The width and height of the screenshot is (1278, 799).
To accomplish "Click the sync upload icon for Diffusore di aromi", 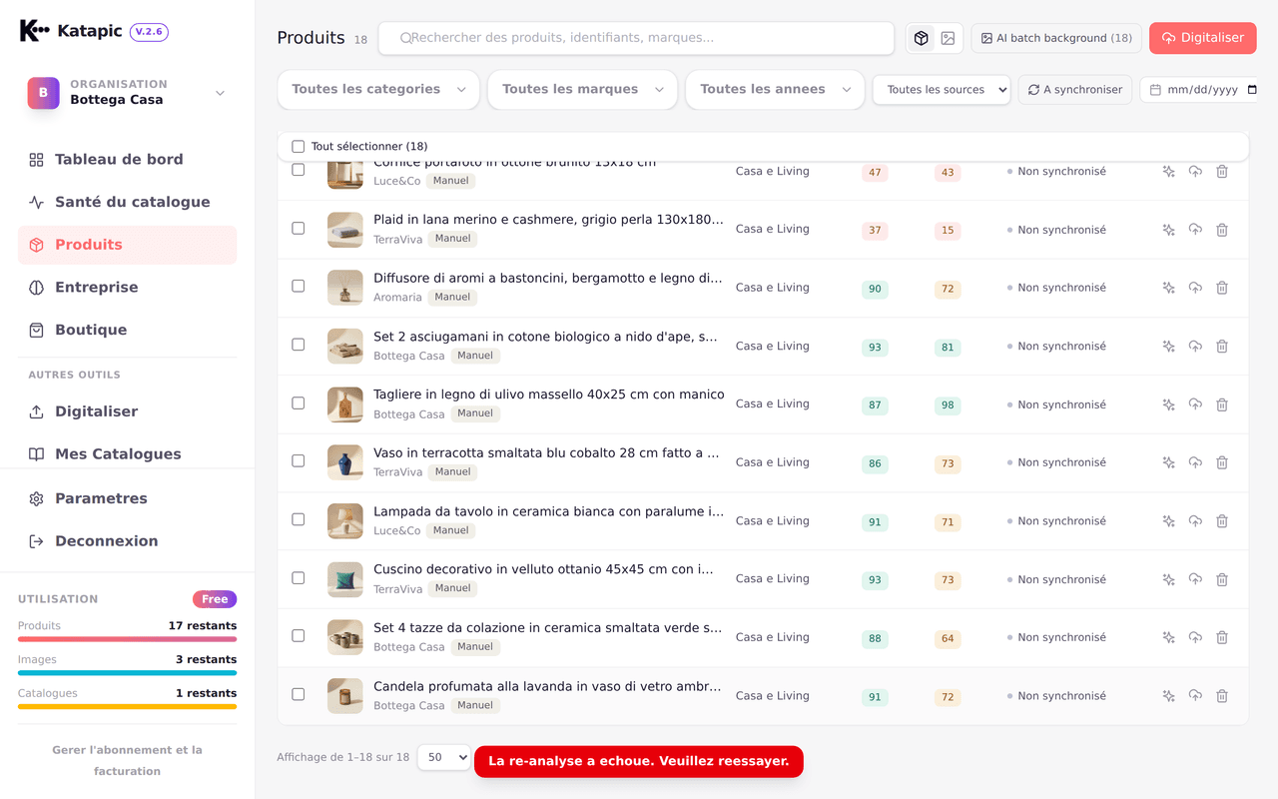I will tap(1195, 288).
